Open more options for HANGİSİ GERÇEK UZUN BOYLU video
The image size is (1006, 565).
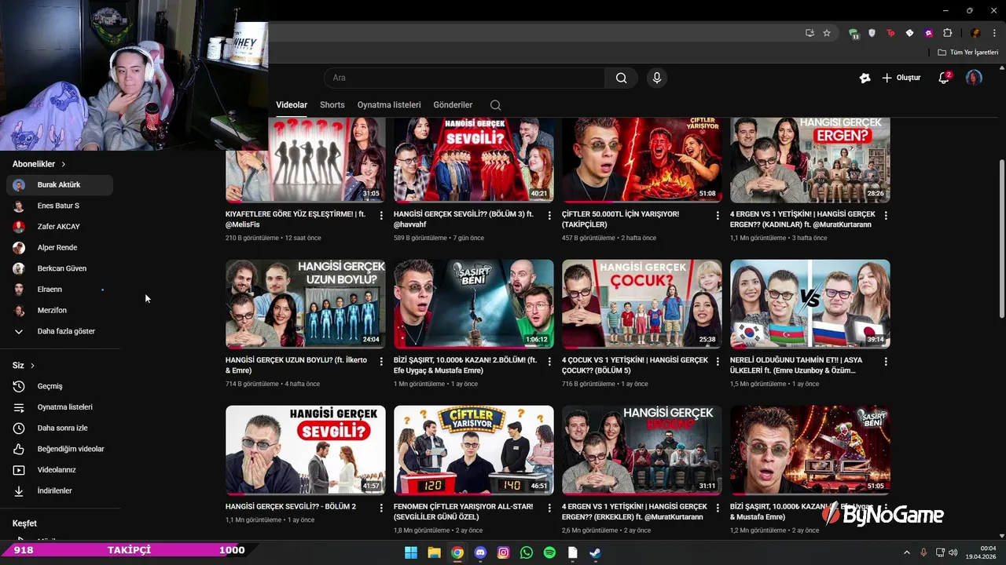point(382,362)
